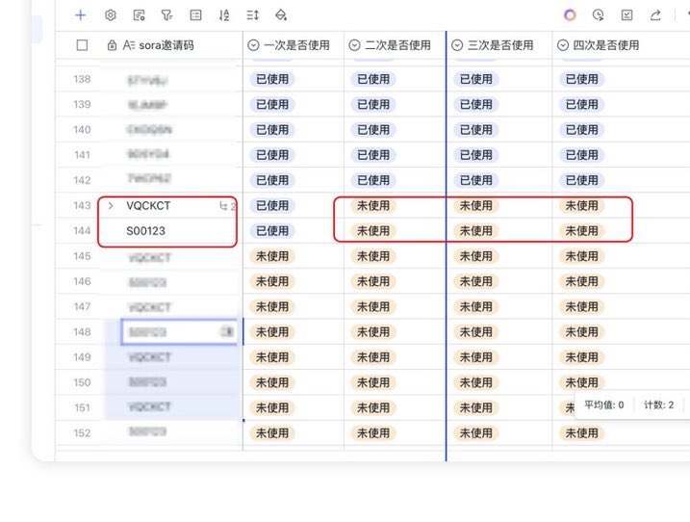Image resolution: width=690 pixels, height=522 pixels.
Task: Select row 146 二次是否使用 未使用 tag
Action: pyautogui.click(x=373, y=281)
